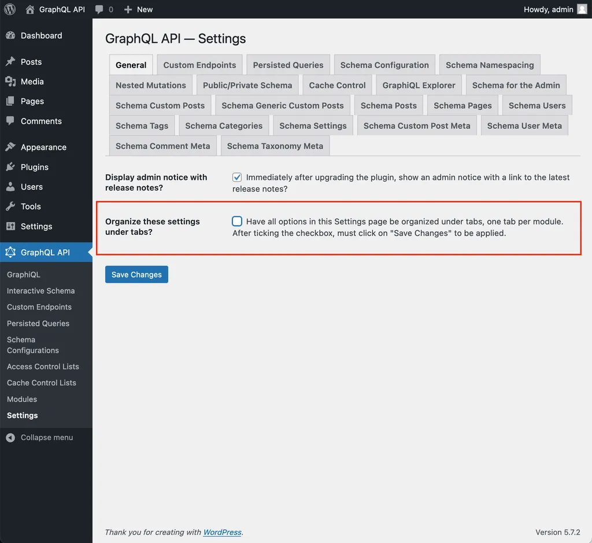
Task: Open the Schema Categories tab
Action: [224, 125]
